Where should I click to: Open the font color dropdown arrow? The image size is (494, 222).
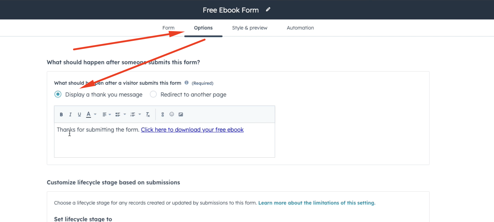[x=95, y=114]
